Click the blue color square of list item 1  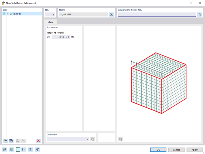(4, 14)
